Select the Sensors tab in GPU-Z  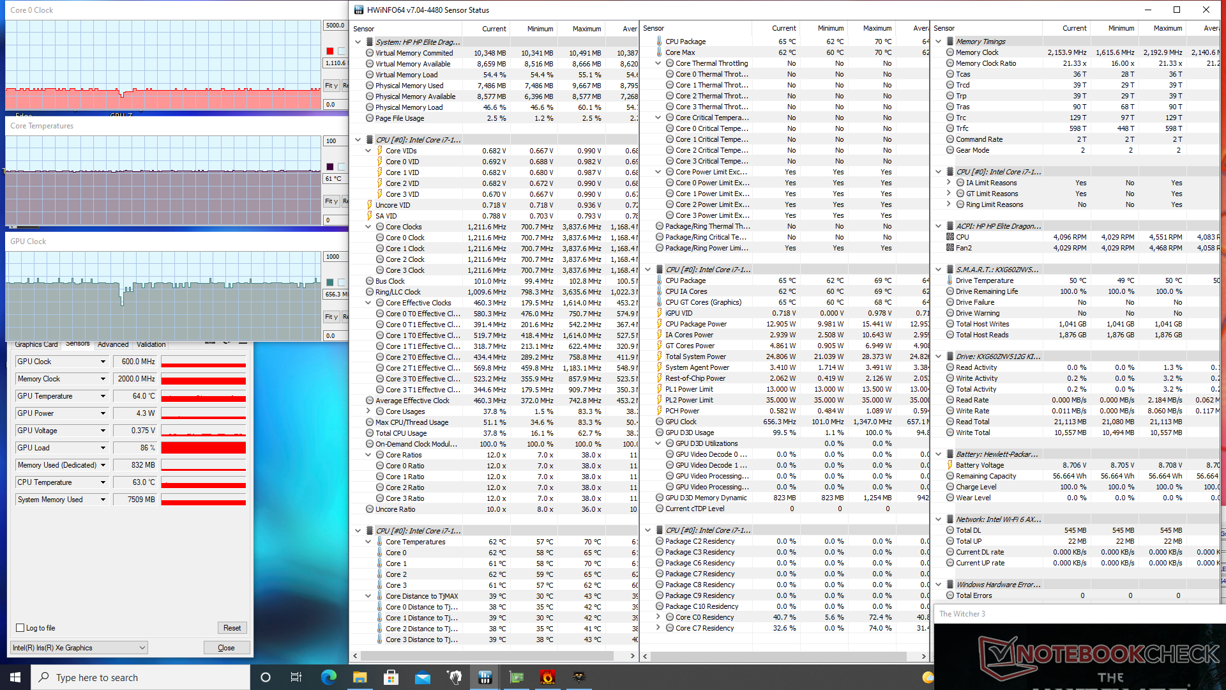78,344
